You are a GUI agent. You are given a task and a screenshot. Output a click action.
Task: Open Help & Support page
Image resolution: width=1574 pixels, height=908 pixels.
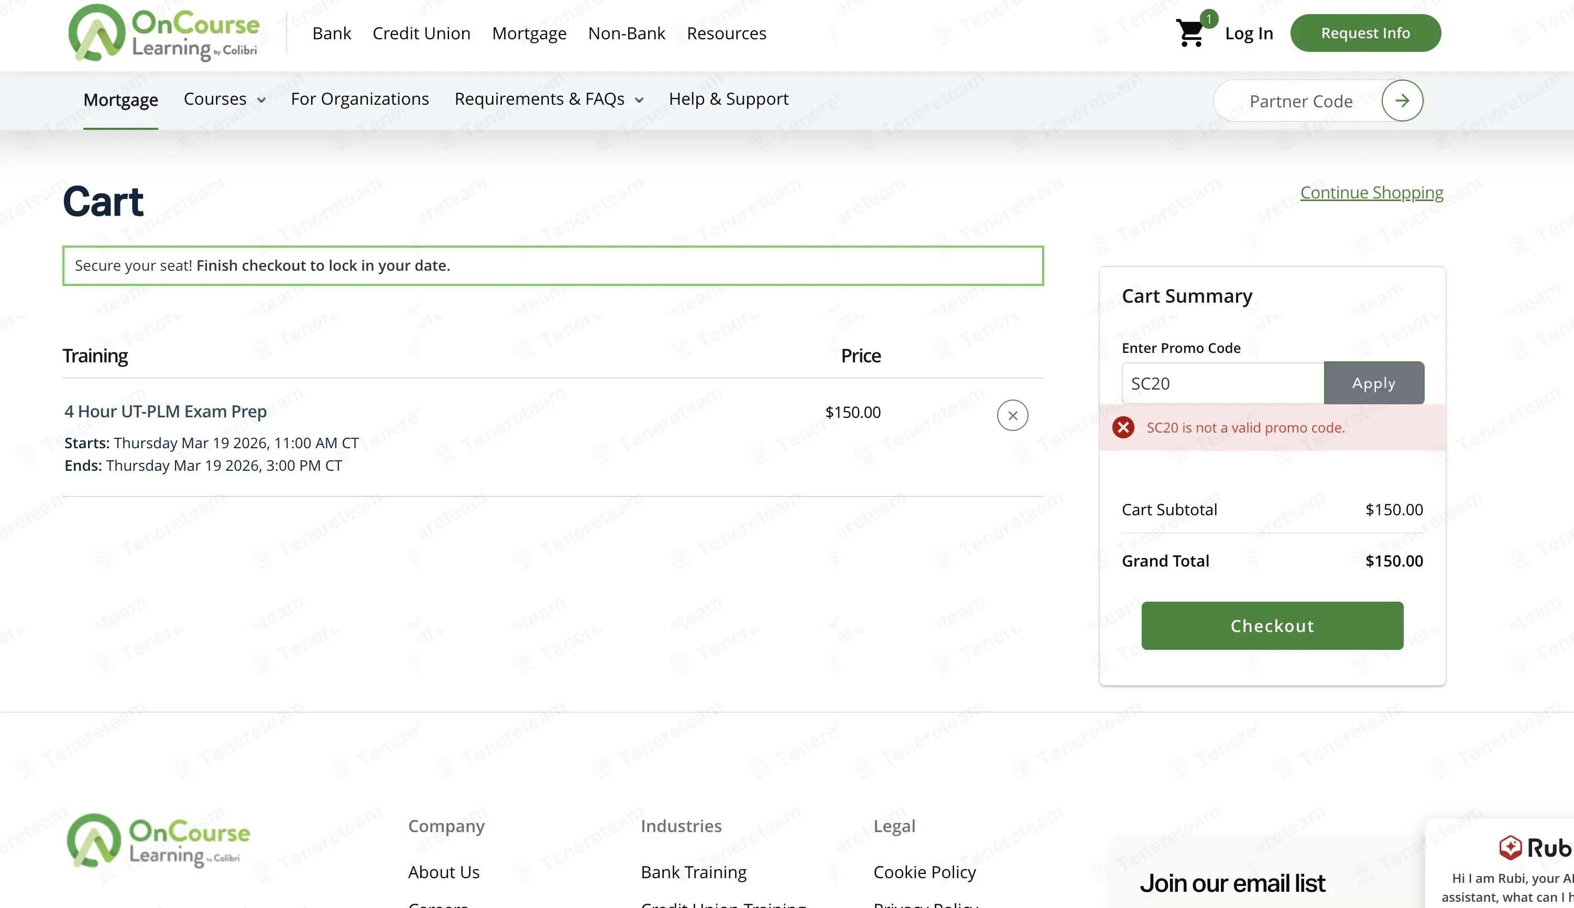(x=729, y=99)
